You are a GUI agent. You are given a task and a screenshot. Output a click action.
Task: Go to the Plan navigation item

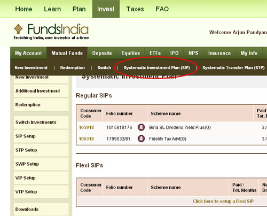pyautogui.click(x=79, y=9)
